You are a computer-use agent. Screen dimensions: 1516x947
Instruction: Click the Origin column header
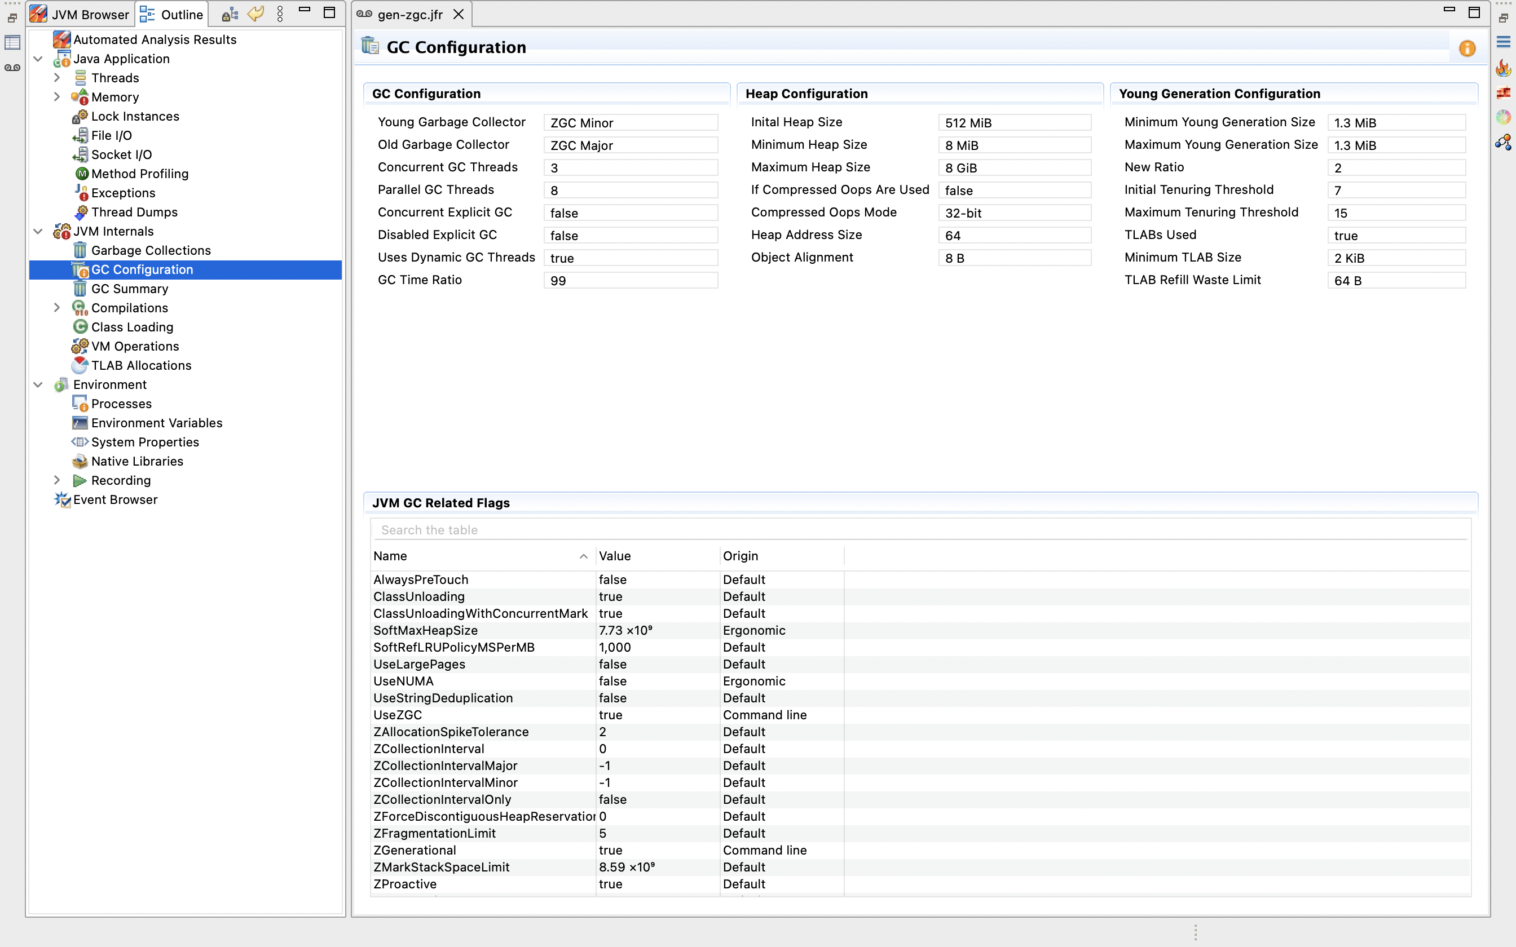[x=741, y=556]
